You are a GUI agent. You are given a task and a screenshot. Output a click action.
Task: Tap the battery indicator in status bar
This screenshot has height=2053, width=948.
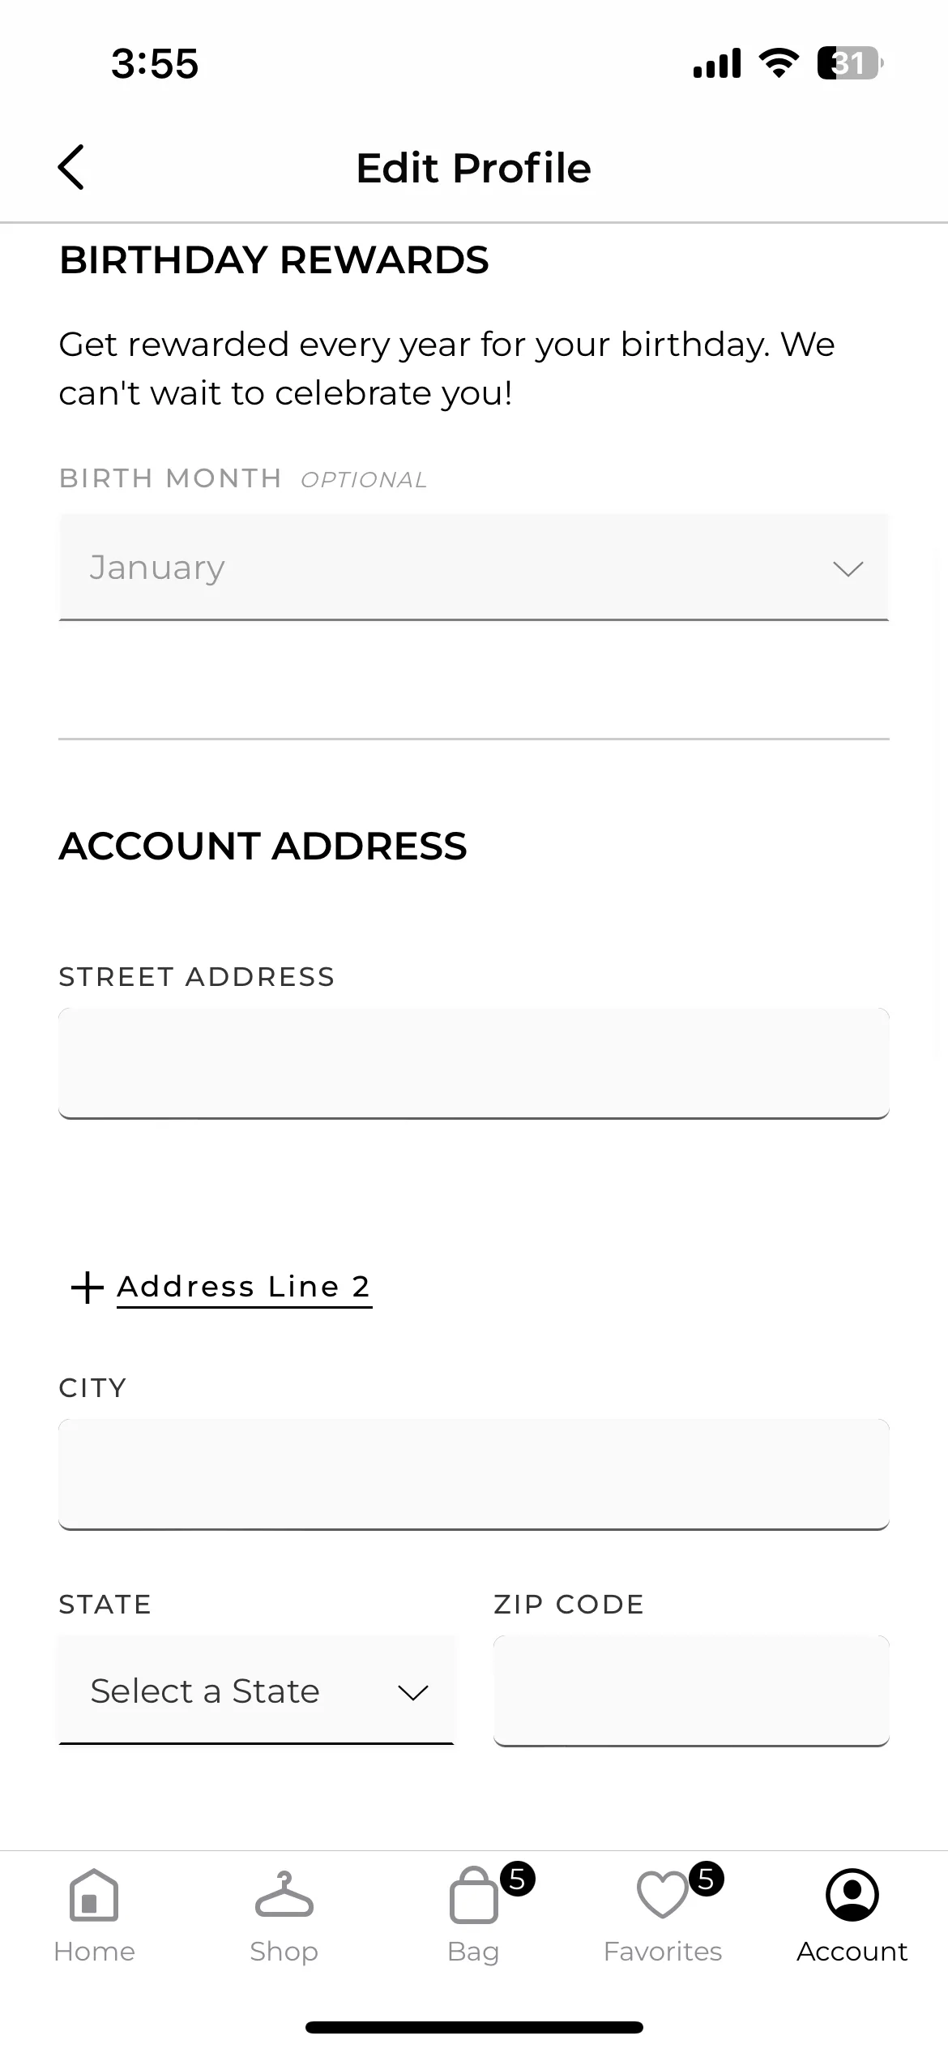[850, 63]
